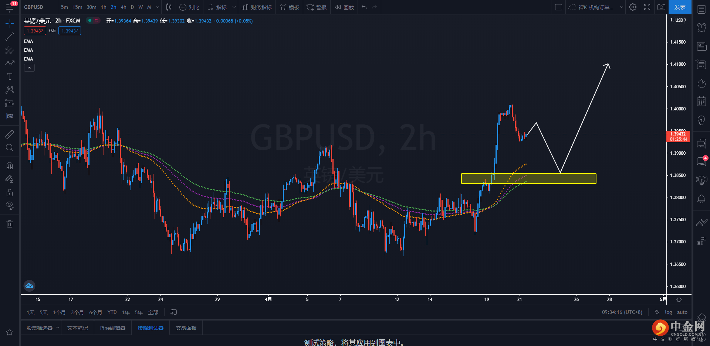Undo the last chart action
This screenshot has width=710, height=346.
point(364,7)
